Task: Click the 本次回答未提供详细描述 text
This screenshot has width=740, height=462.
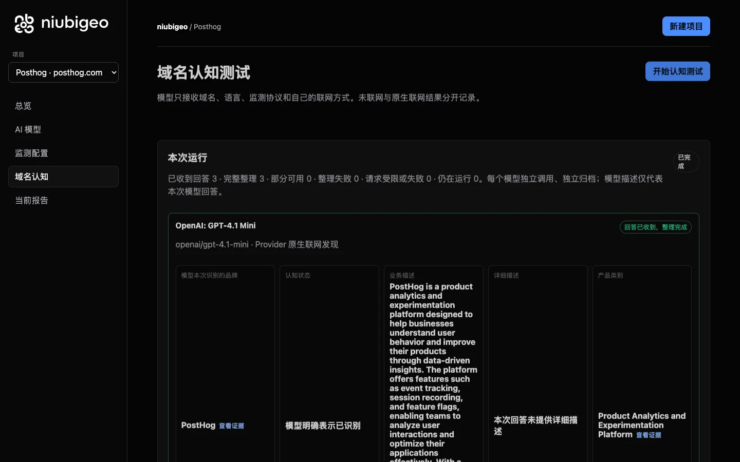Action: point(535,426)
